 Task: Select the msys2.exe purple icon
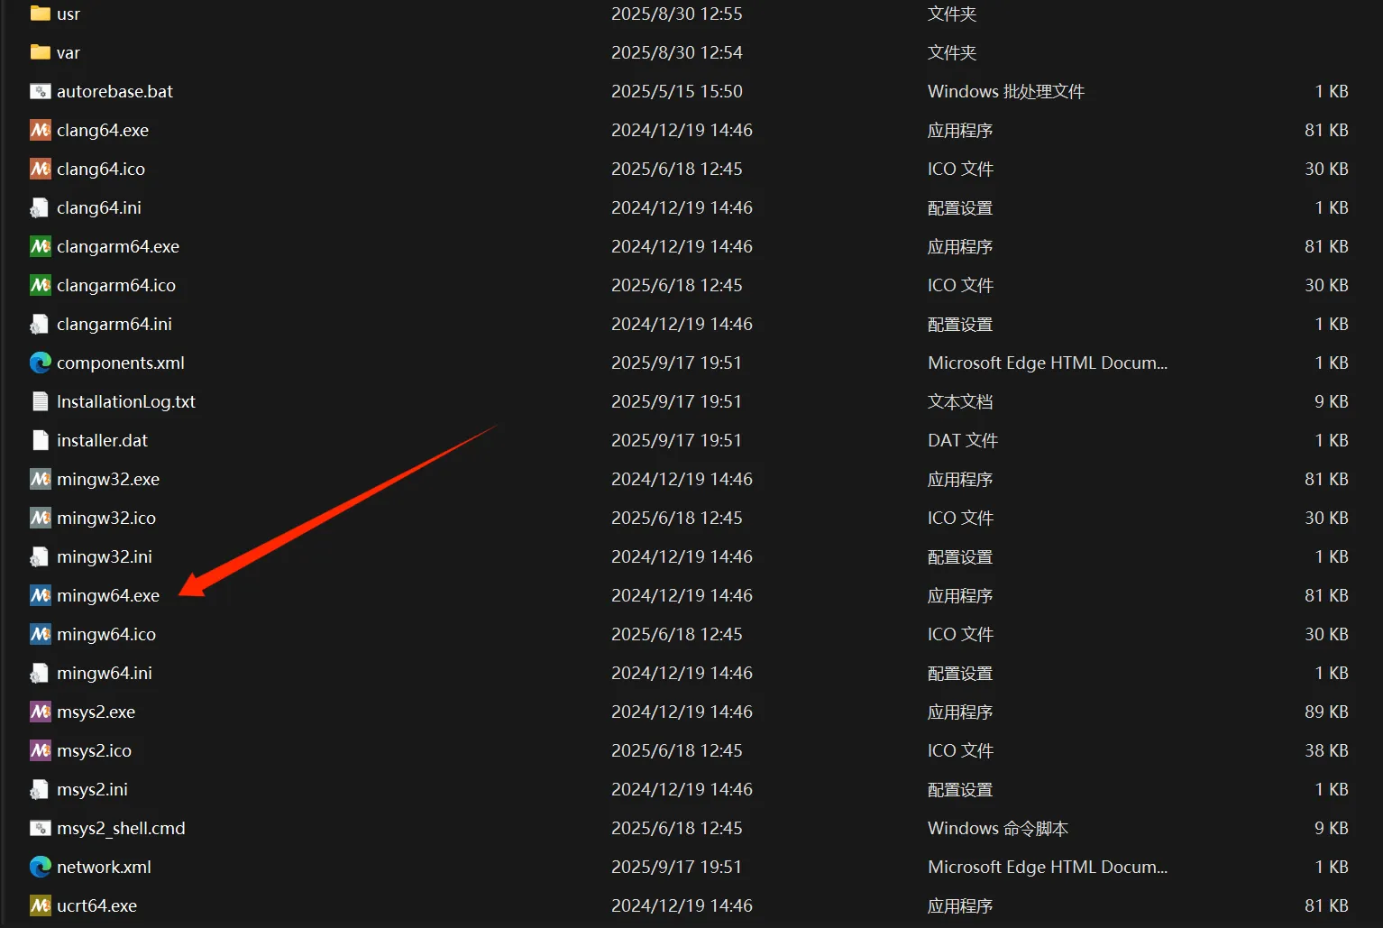(x=40, y=712)
